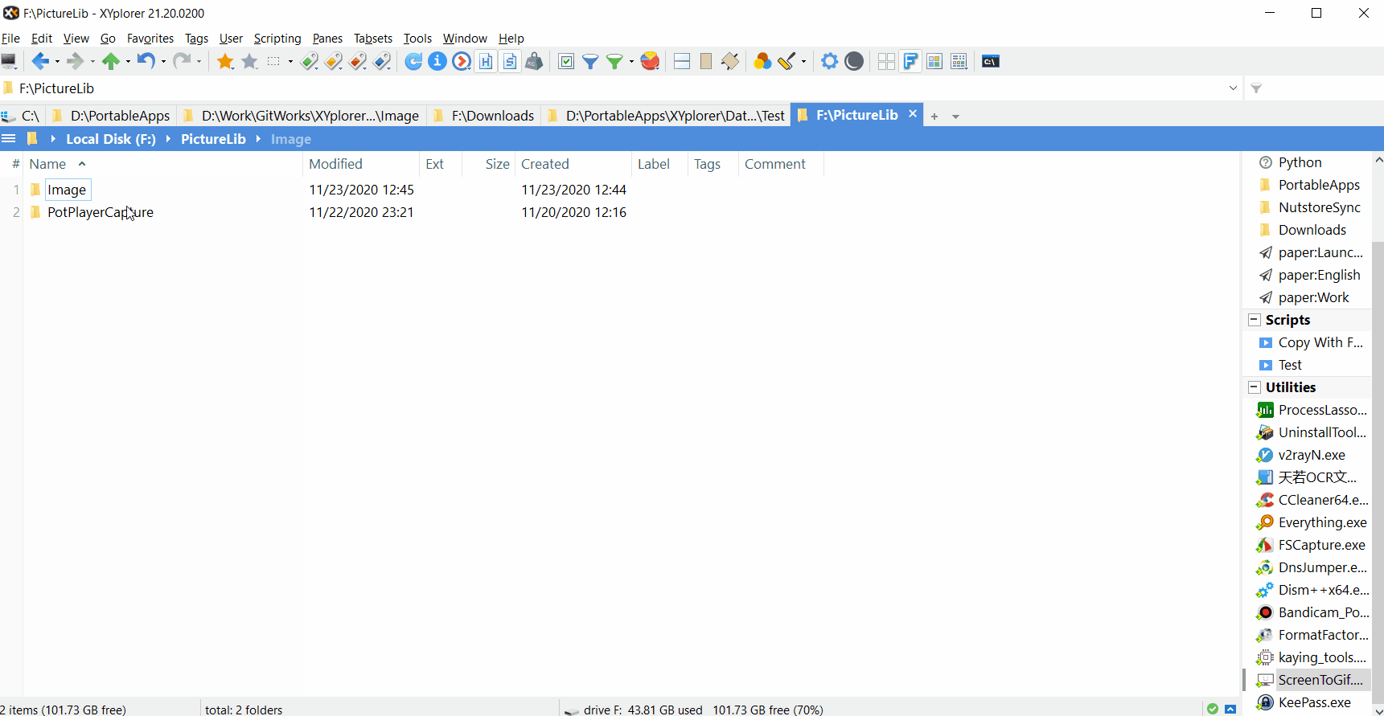Click the filter icon beside address bar

[x=1256, y=88]
